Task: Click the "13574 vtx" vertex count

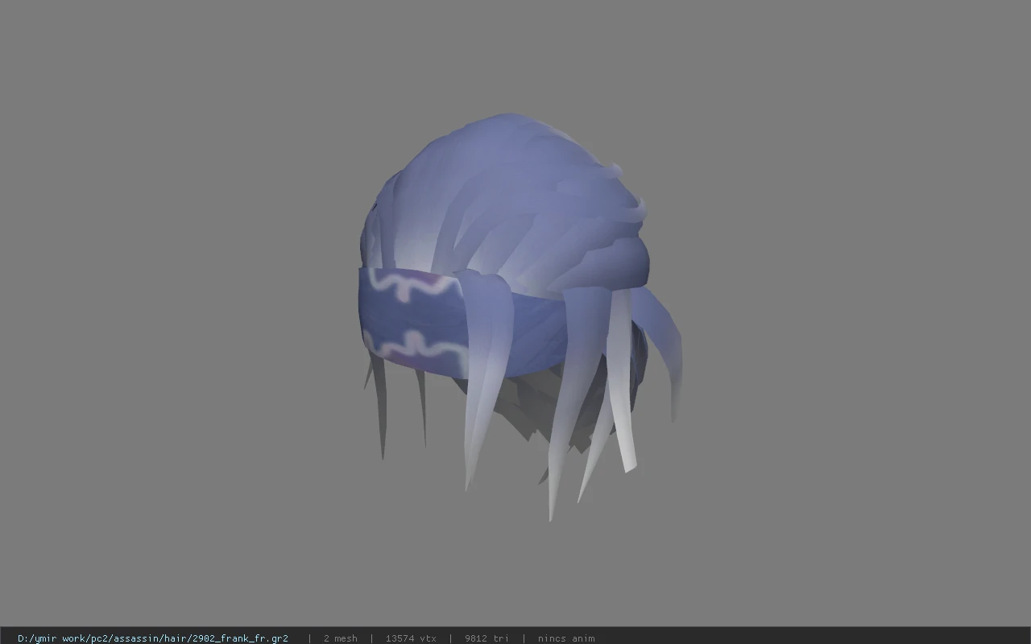Action: tap(411, 638)
